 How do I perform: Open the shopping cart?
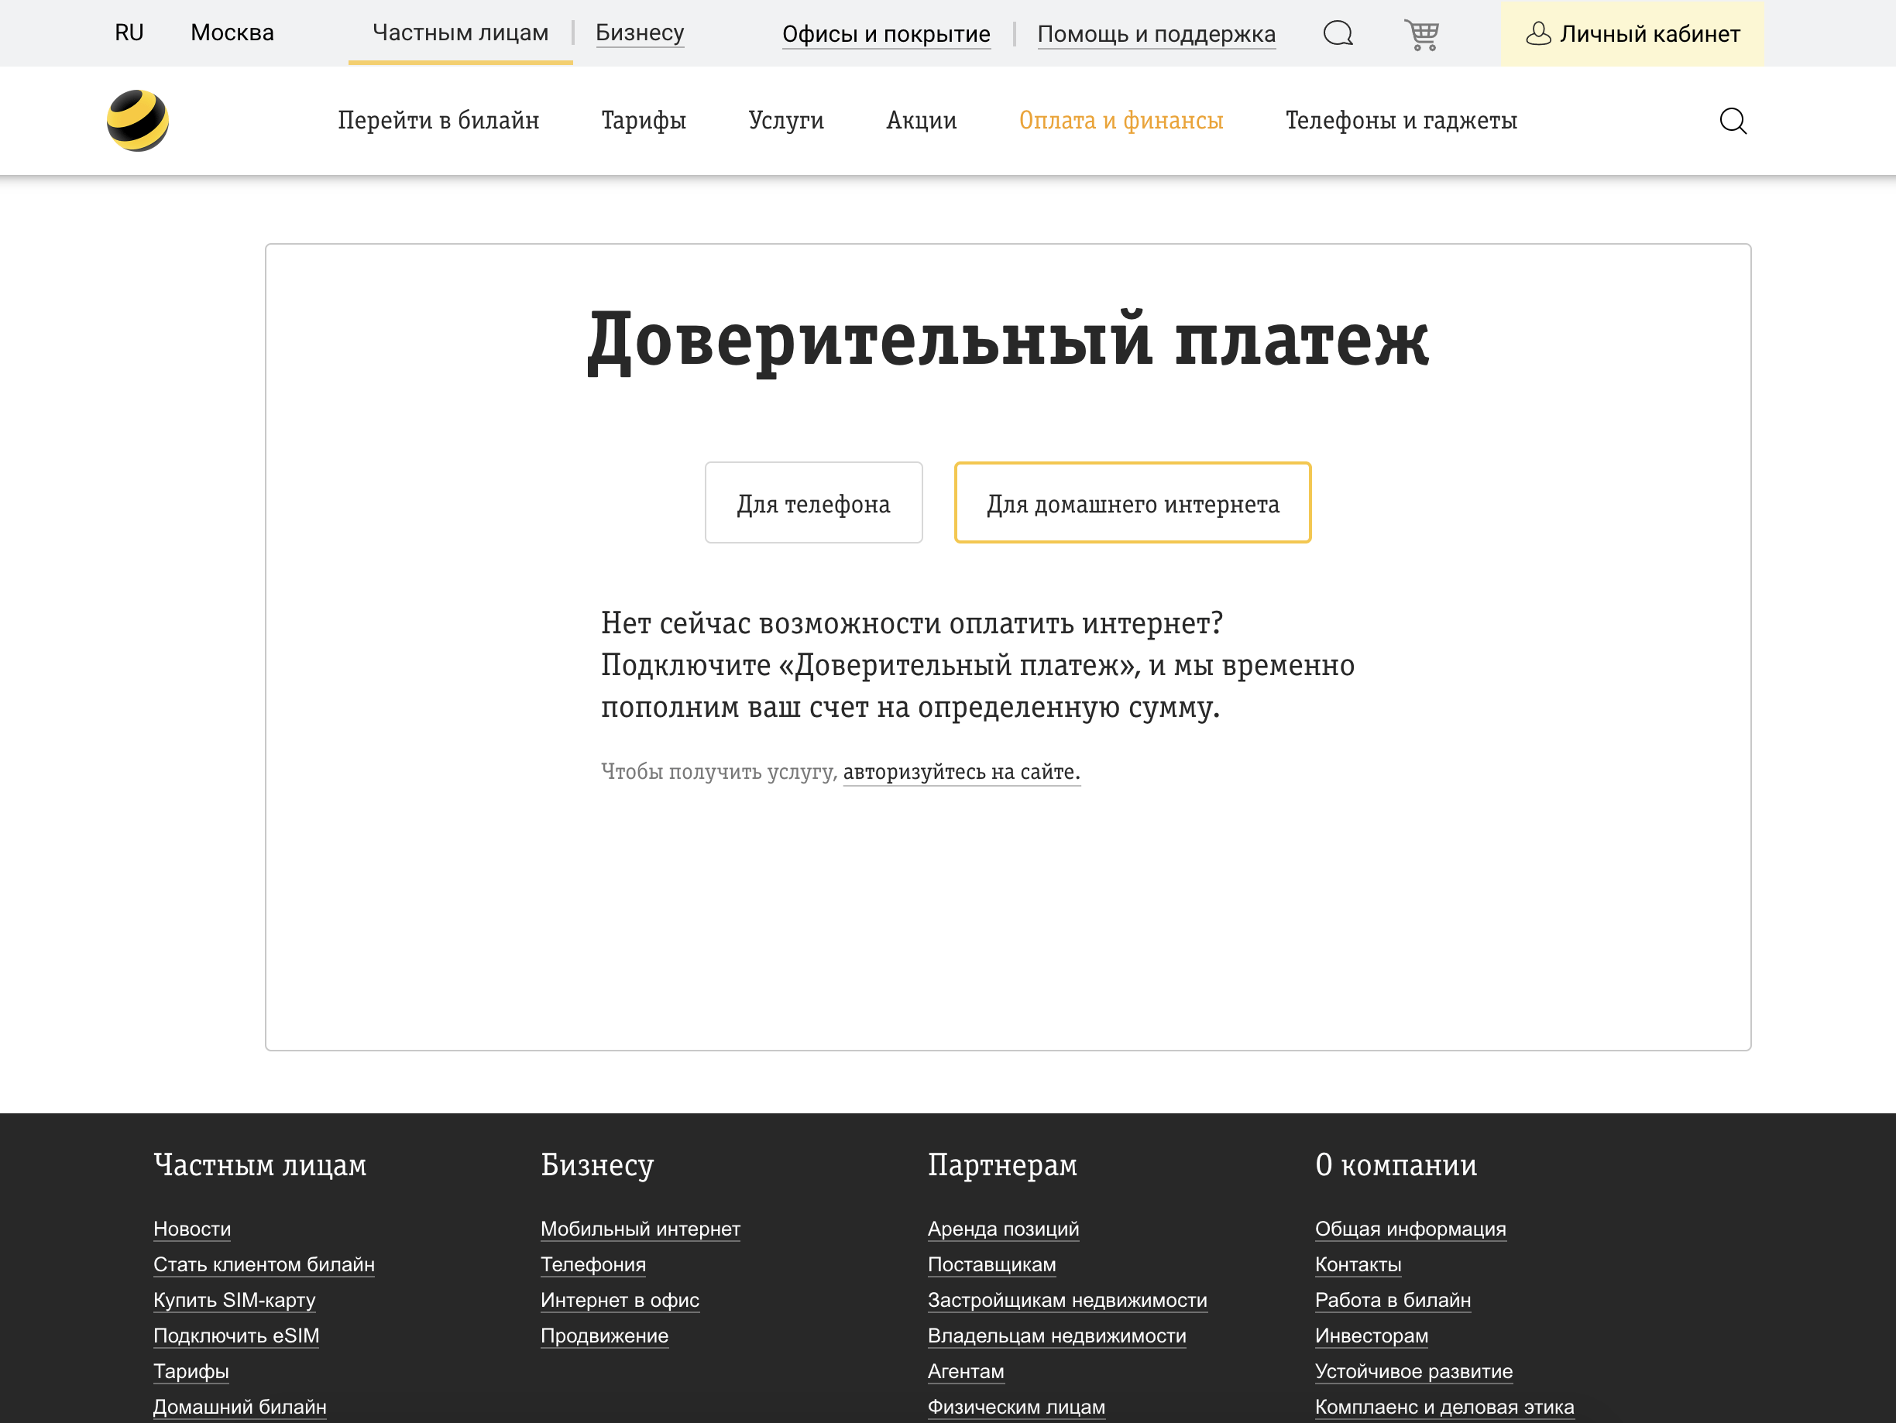tap(1421, 33)
